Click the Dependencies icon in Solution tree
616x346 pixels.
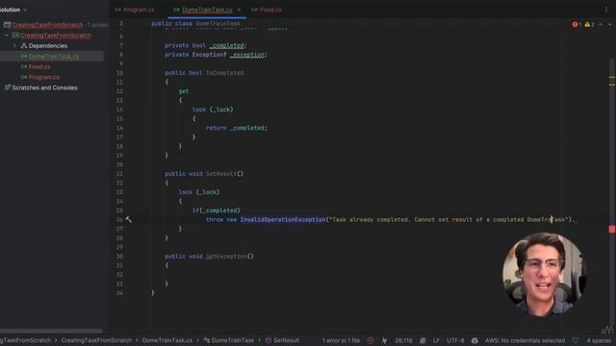click(x=23, y=46)
